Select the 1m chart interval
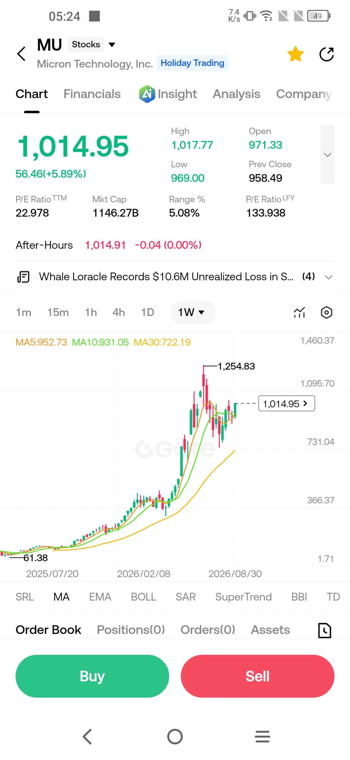The width and height of the screenshot is (350, 760). tap(24, 312)
